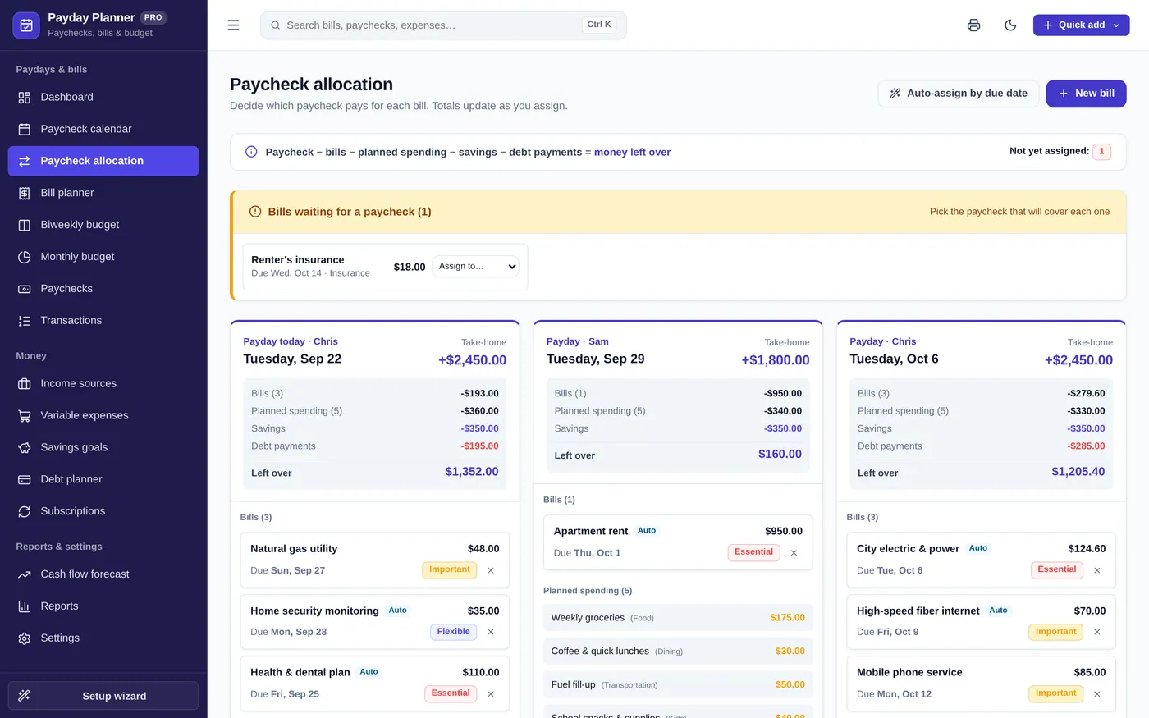Remove High-speed fiber internet from paycheck
Screen dimensions: 1149x718
pyautogui.click(x=1097, y=632)
